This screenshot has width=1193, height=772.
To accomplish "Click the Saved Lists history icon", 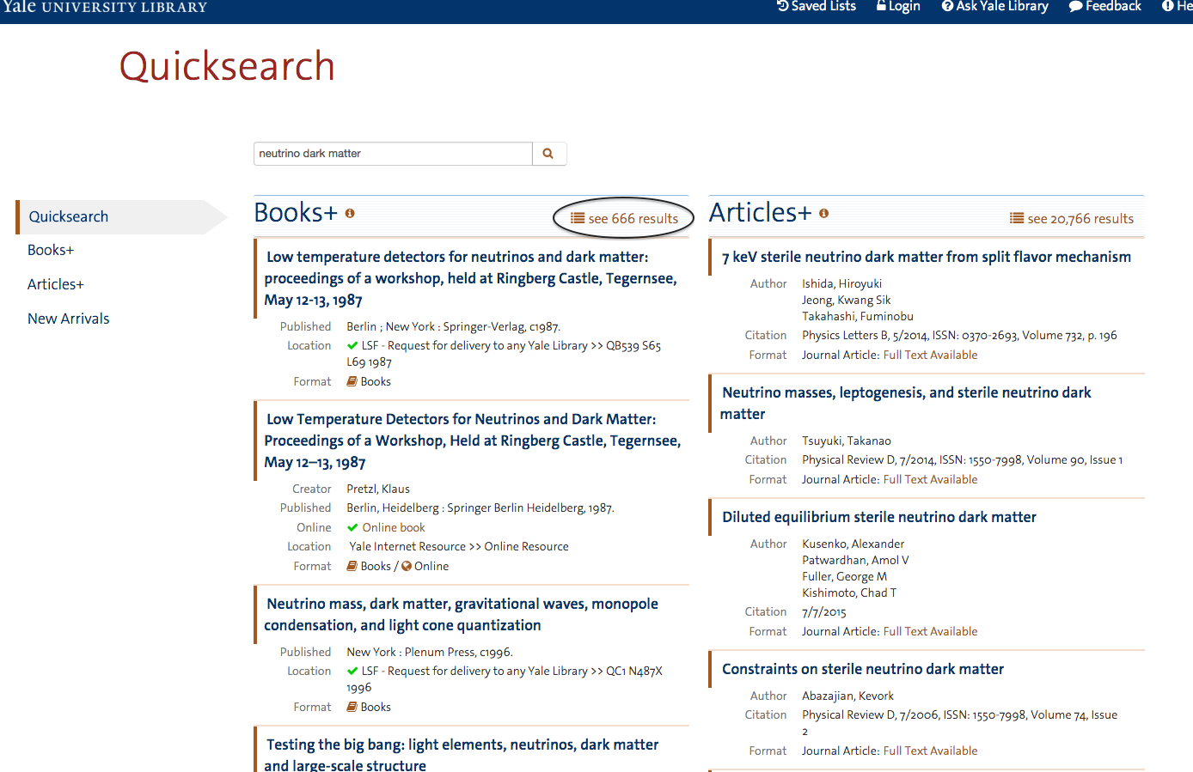I will tap(782, 6).
